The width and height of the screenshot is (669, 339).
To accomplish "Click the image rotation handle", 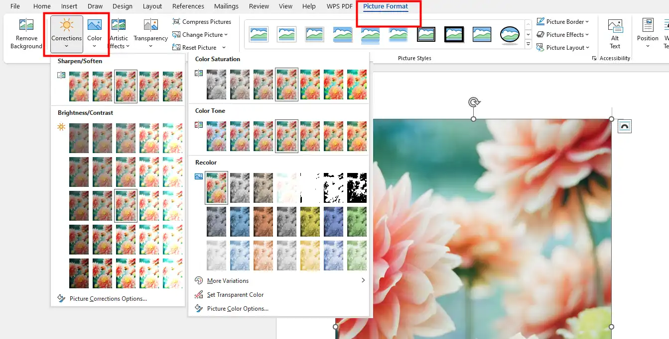I will 473,102.
